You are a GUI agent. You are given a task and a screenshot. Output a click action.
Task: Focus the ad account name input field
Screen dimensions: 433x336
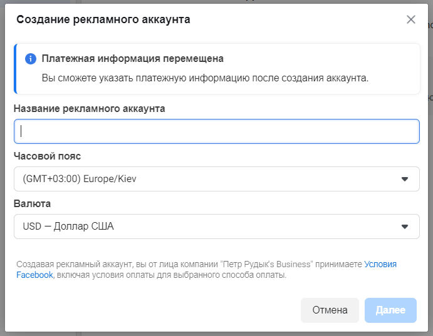[216, 131]
